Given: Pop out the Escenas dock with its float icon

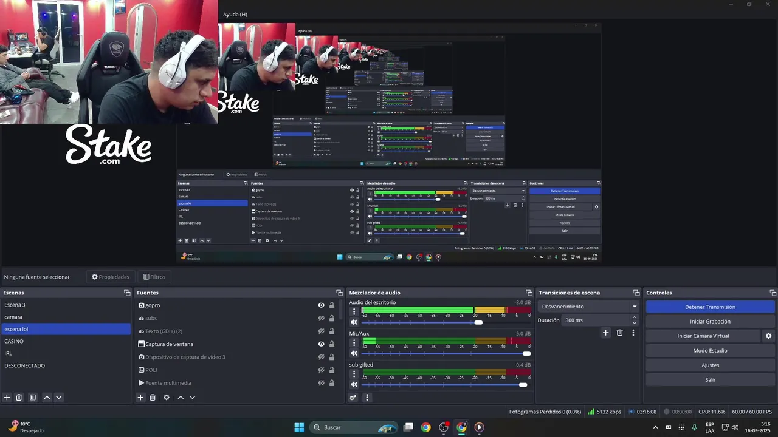Looking at the screenshot, I should point(127,293).
